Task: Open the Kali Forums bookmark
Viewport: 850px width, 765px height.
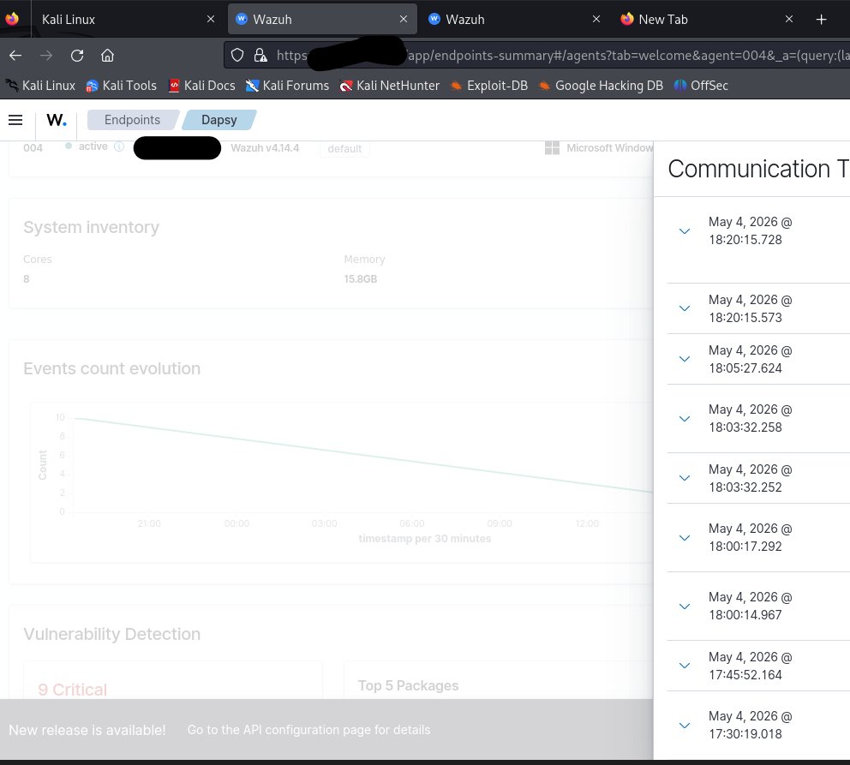Action: 287,86
